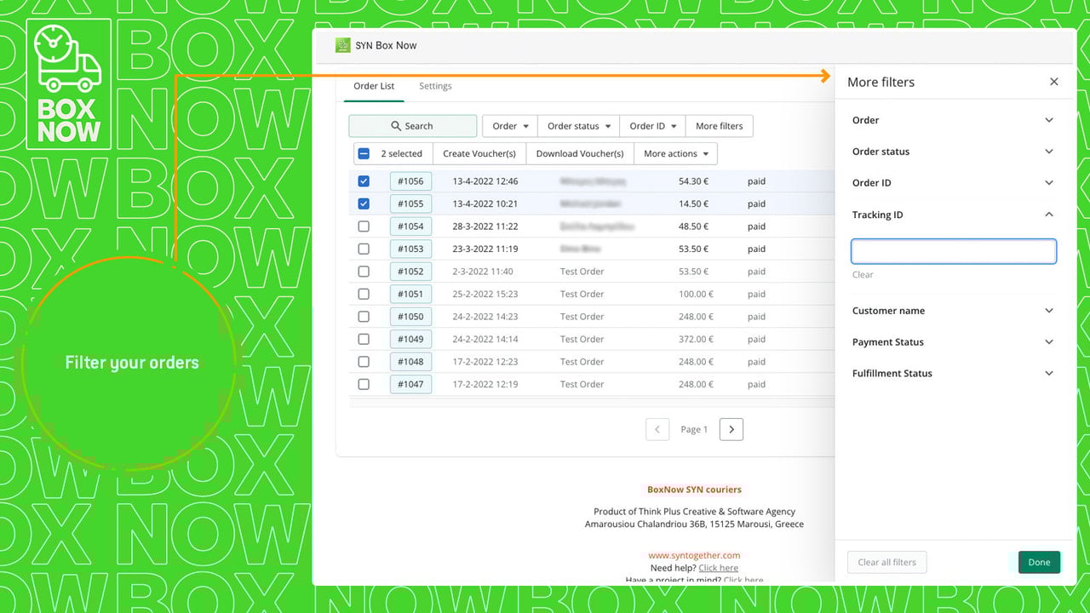1090x613 pixels.
Task: Click the 2 selected label
Action: (x=401, y=154)
